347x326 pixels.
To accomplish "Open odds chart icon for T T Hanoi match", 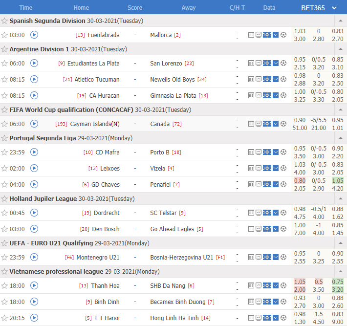I will point(259,318).
